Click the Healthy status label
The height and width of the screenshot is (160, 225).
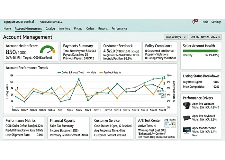pyautogui.click(x=187, y=55)
